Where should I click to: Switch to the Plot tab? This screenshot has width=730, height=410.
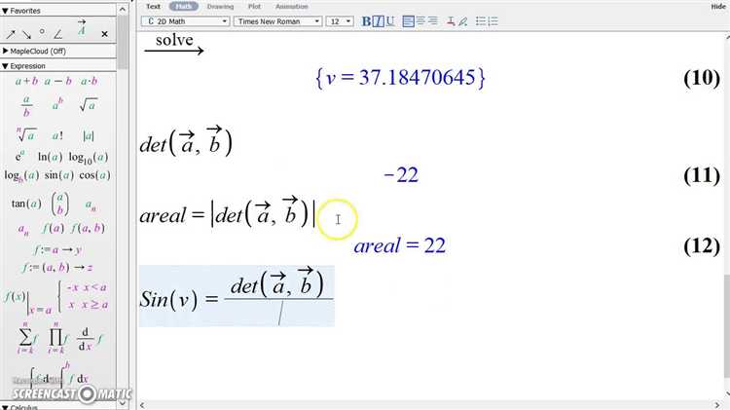click(x=254, y=7)
